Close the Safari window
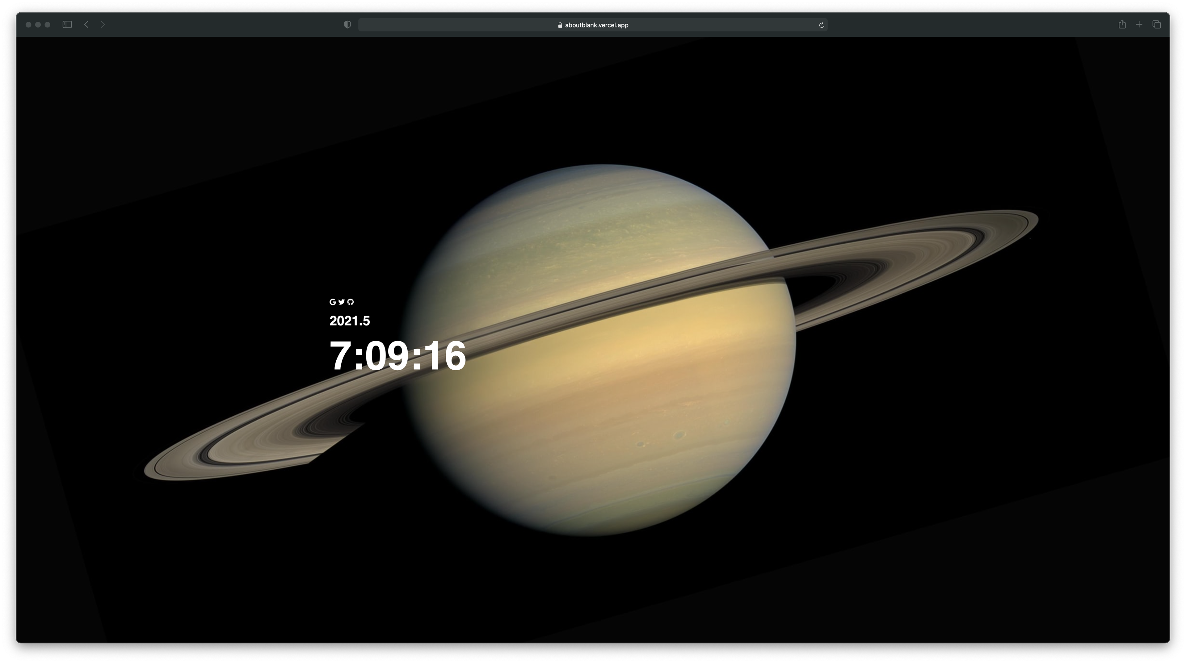 tap(28, 25)
